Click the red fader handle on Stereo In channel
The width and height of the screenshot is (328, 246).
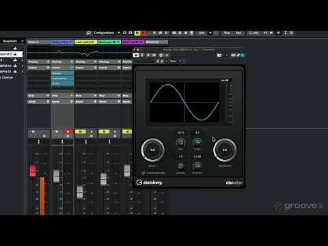click(x=33, y=171)
